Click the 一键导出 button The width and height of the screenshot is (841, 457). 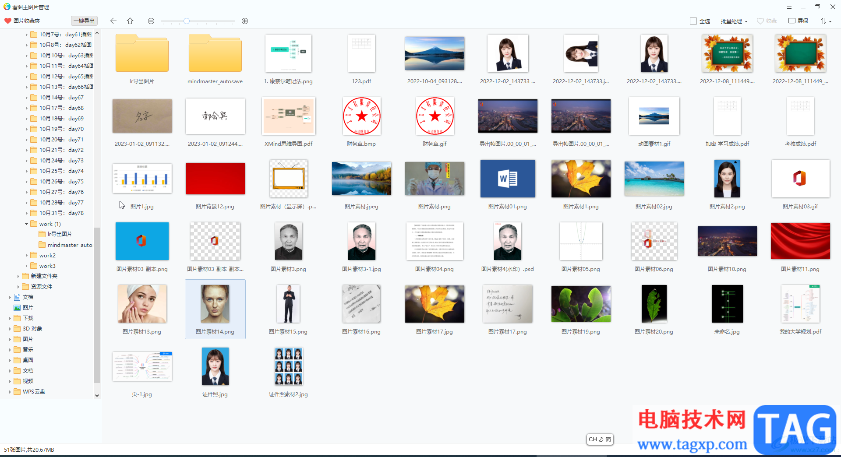click(84, 21)
